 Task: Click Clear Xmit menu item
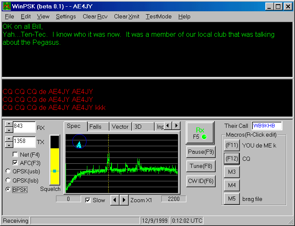[x=127, y=17]
